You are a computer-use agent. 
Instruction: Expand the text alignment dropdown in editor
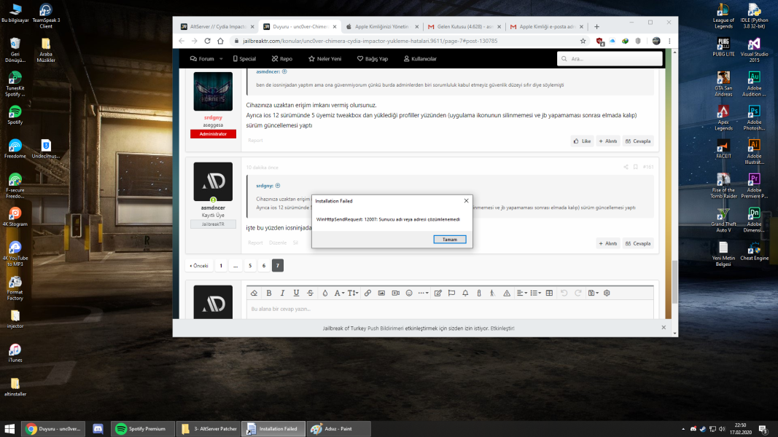coord(522,293)
